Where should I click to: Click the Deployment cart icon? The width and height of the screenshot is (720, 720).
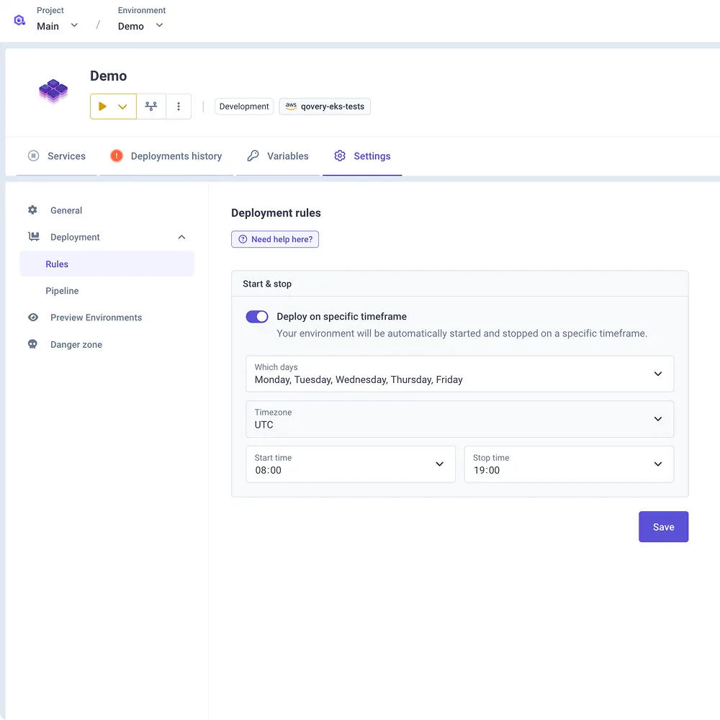click(x=34, y=236)
